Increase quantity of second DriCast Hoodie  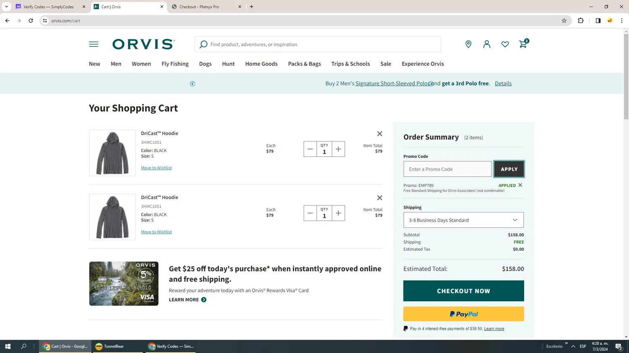tap(338, 213)
